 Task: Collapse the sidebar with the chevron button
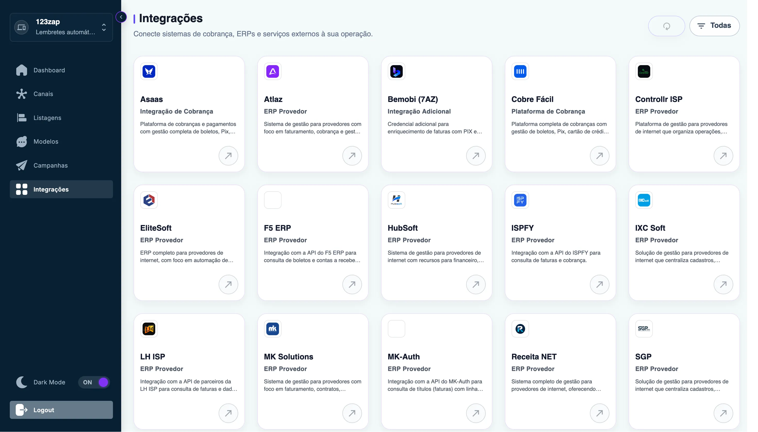click(121, 17)
